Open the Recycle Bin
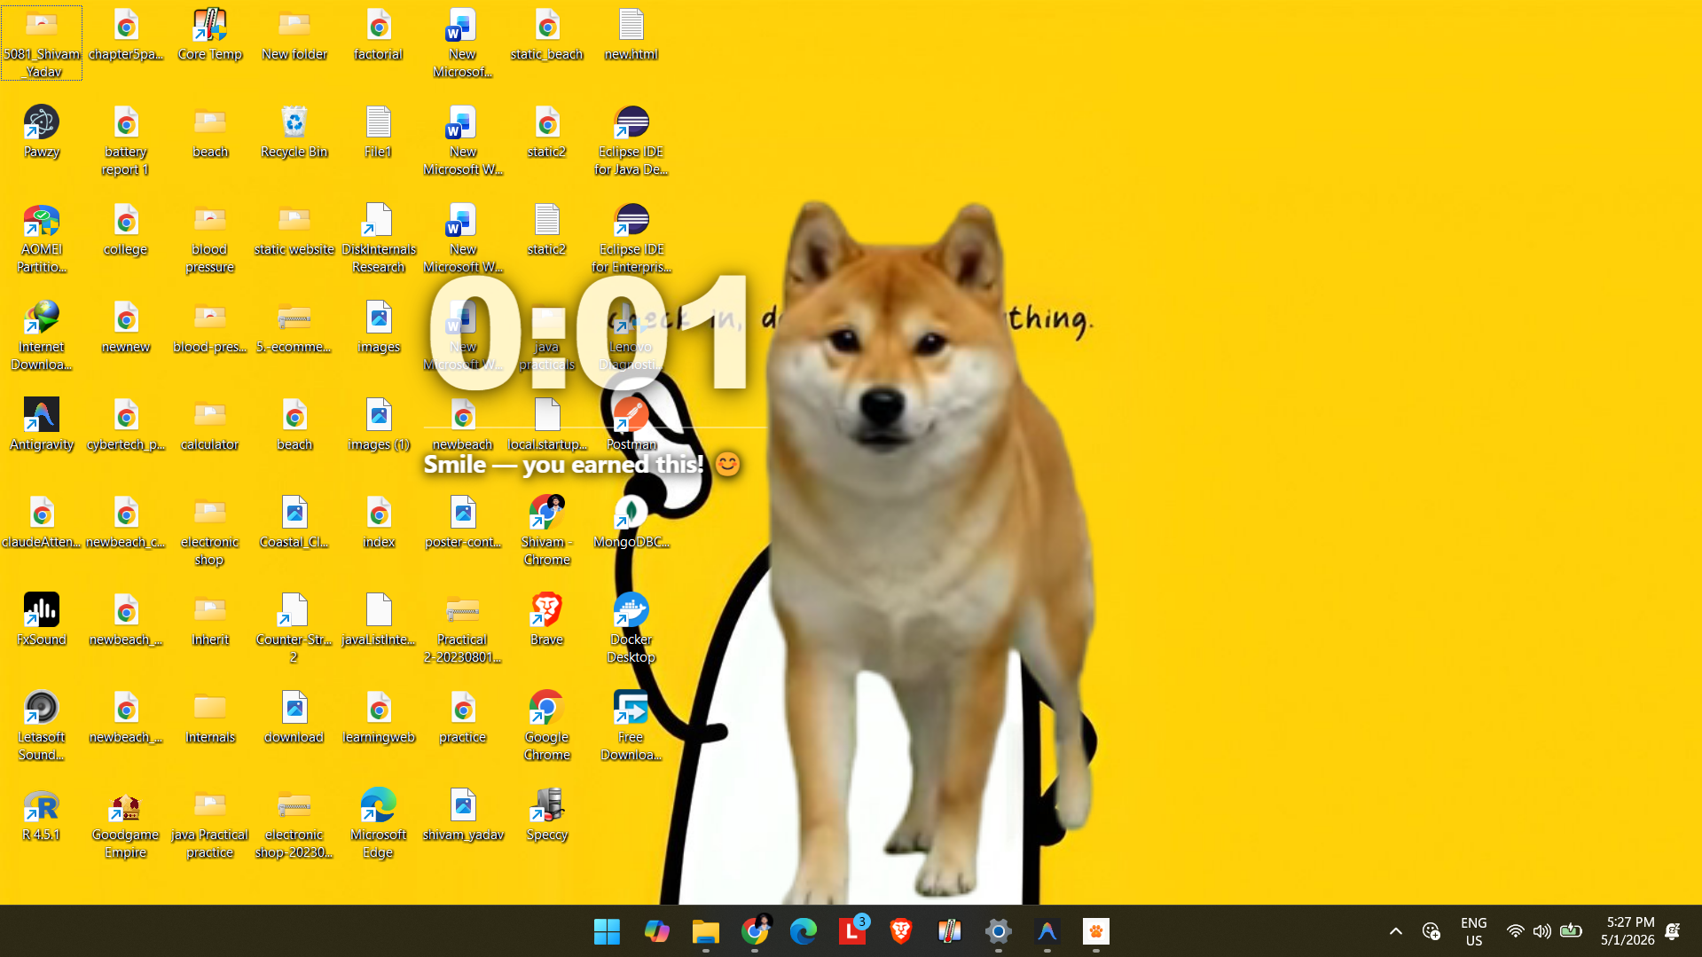The image size is (1702, 957). click(294, 132)
